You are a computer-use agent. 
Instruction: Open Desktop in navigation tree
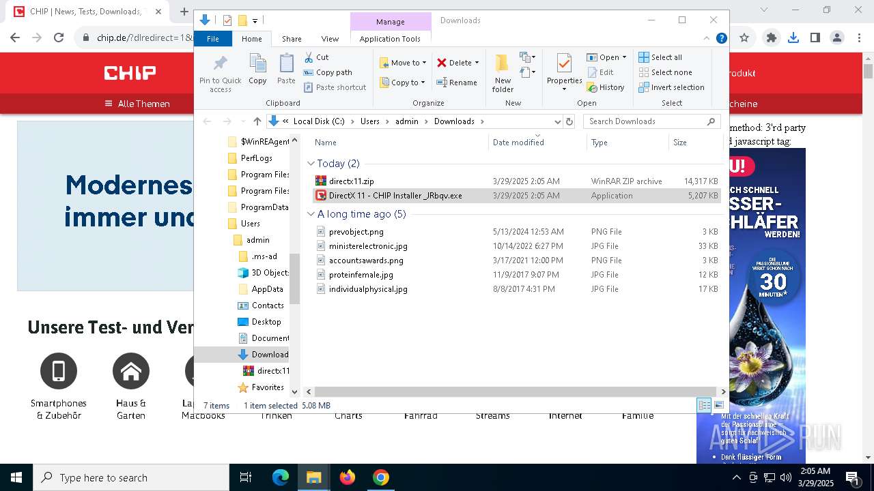pyautogui.click(x=266, y=322)
